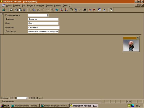Jump to first record navigation button
The width and height of the screenshot is (144, 108).
(x=11, y=98)
